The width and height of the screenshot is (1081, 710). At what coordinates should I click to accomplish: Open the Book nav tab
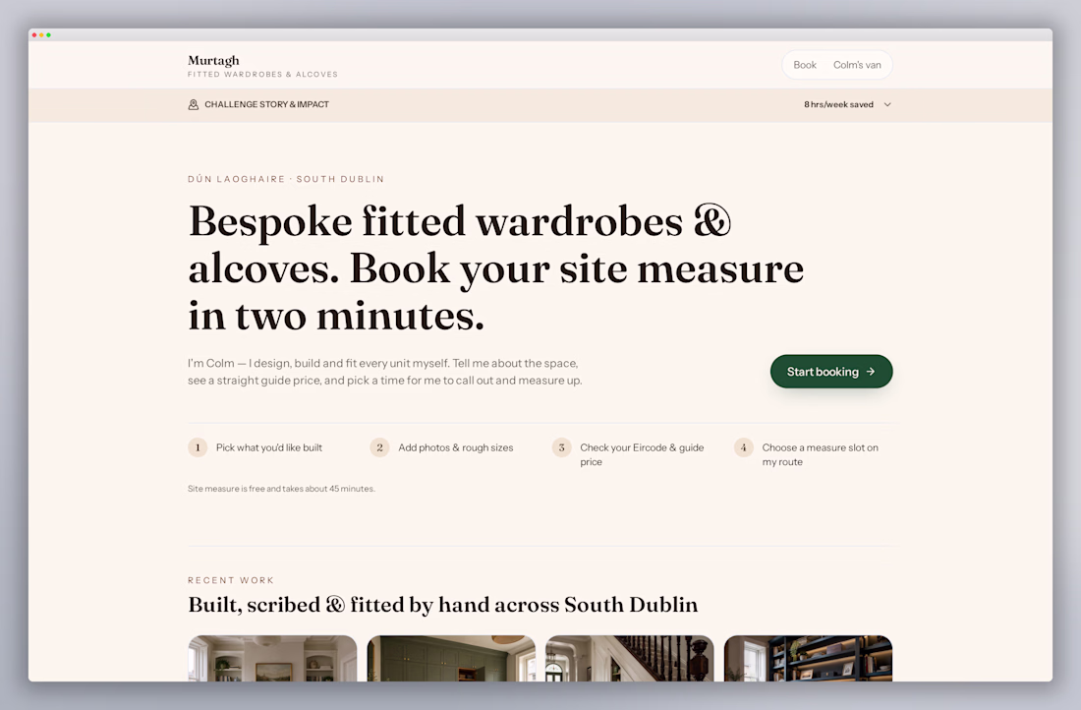[x=805, y=65]
